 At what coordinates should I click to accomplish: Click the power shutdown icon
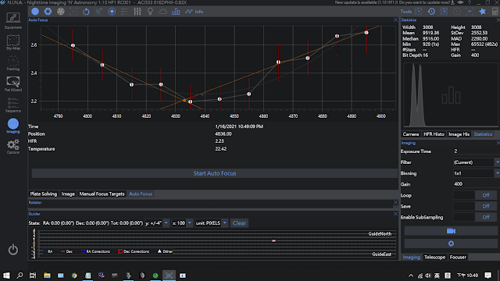tap(13, 250)
